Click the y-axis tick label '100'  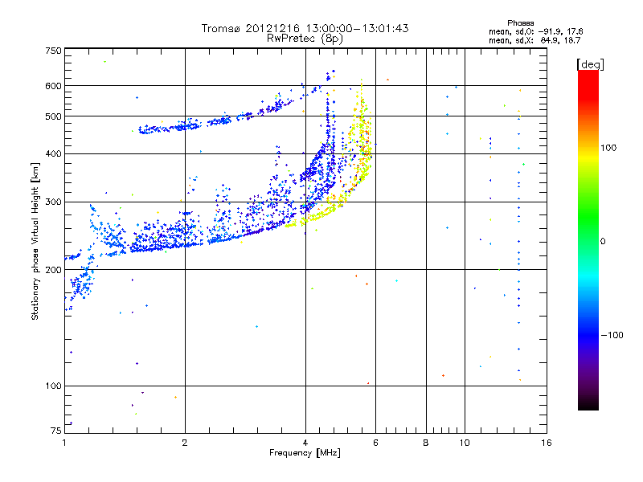tap(54, 386)
